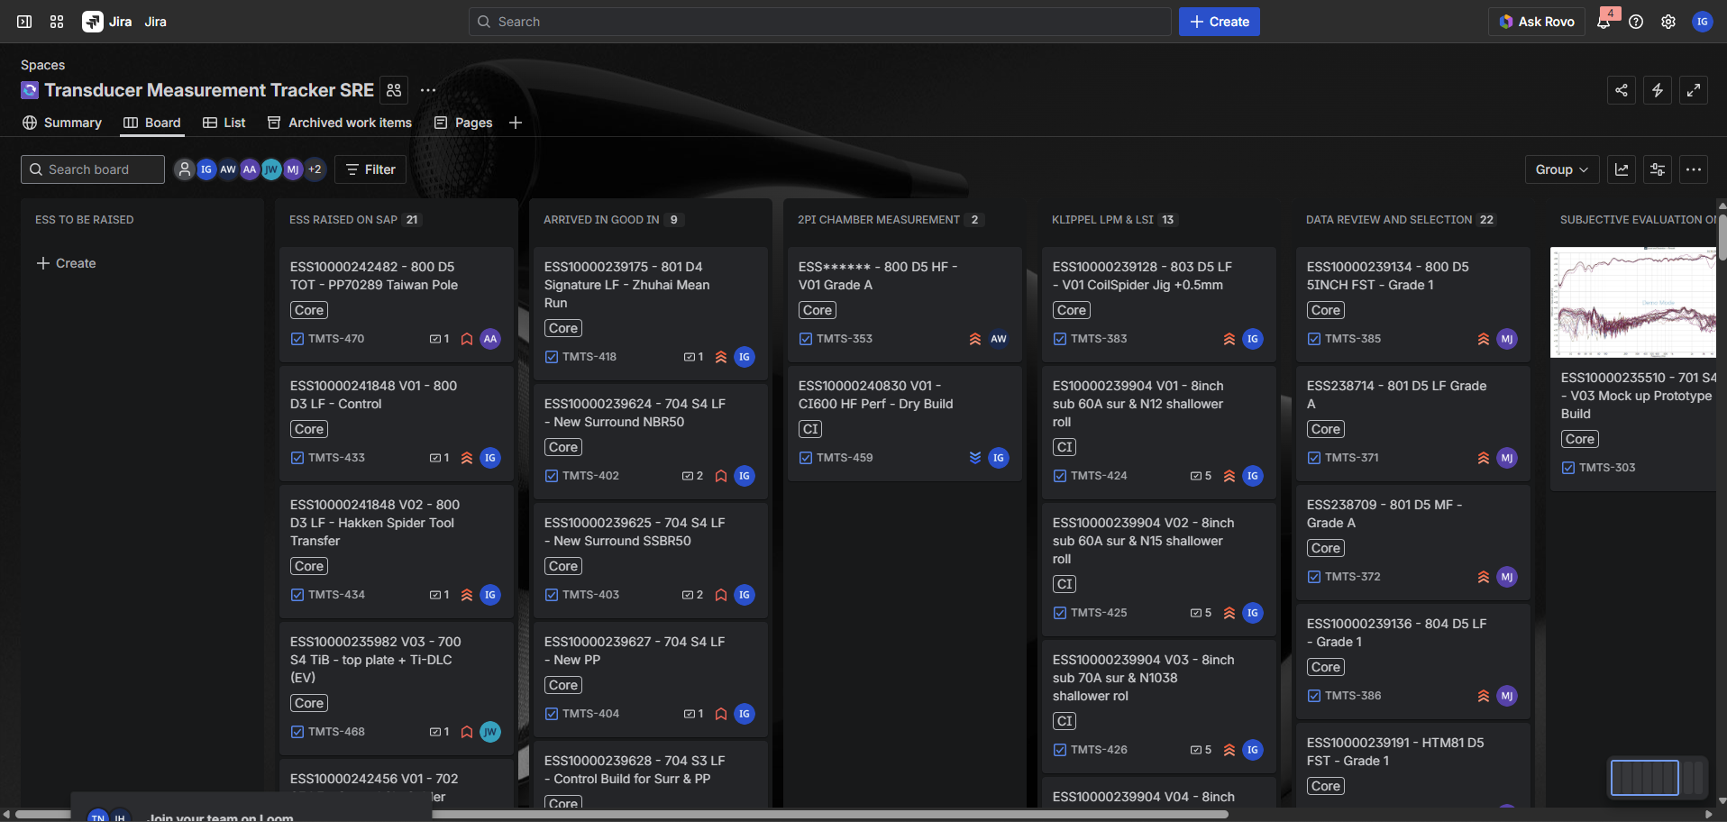Click the task type checkbox on TMTS-385
1727x822 pixels.
pos(1314,339)
